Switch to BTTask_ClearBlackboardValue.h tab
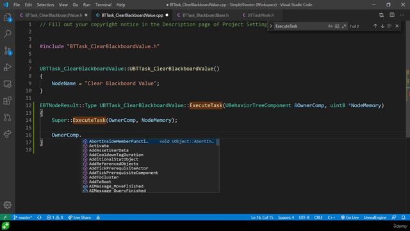The image size is (410, 231). tap(54, 15)
